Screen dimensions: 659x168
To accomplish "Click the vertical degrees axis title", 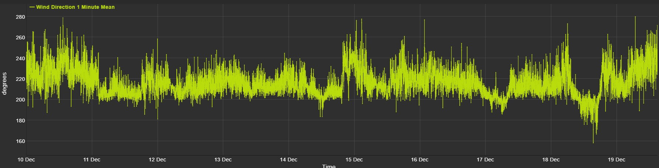I will tap(5, 83).
